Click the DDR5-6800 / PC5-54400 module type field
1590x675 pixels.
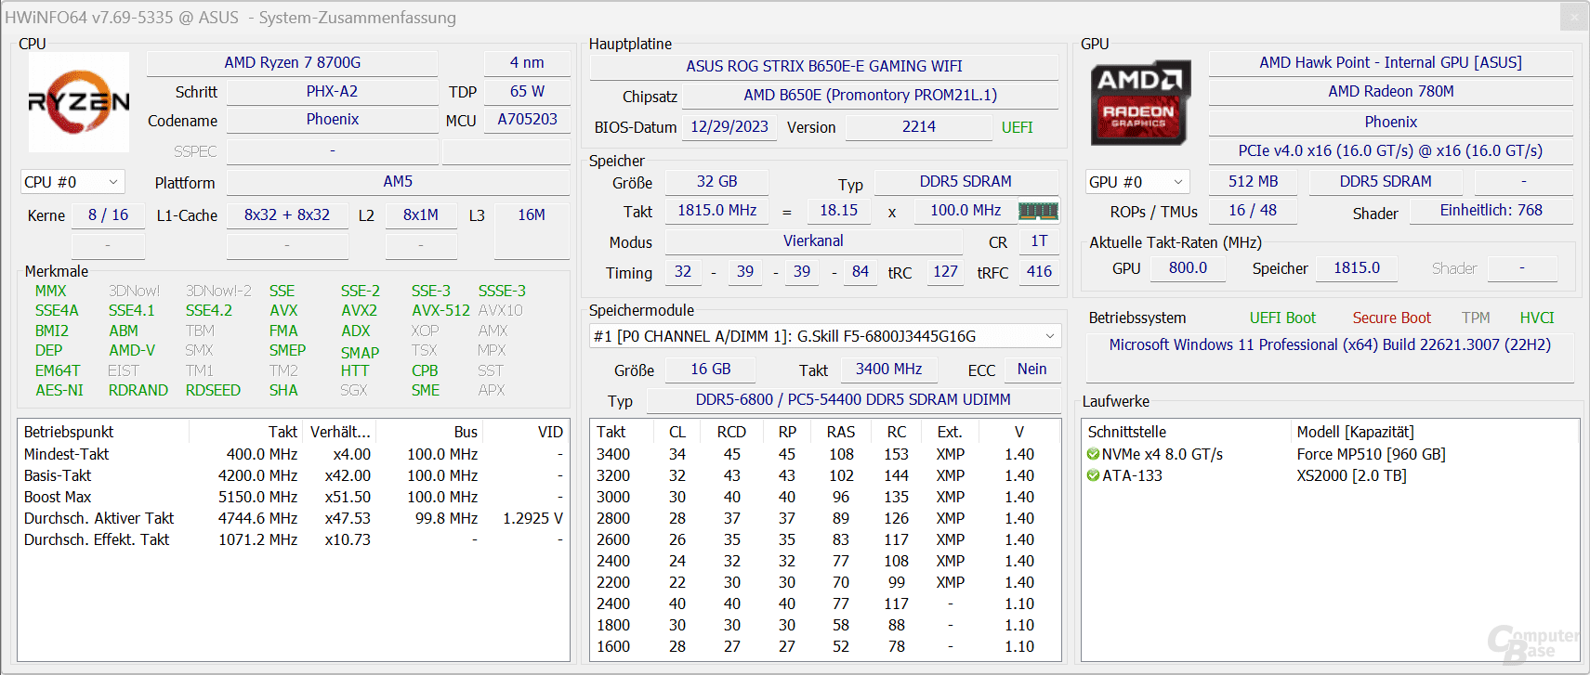click(853, 399)
